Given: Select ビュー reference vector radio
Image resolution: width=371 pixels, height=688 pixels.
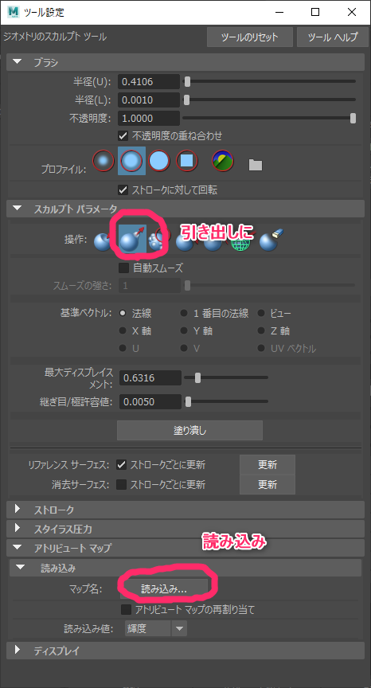Looking at the screenshot, I should (x=261, y=313).
